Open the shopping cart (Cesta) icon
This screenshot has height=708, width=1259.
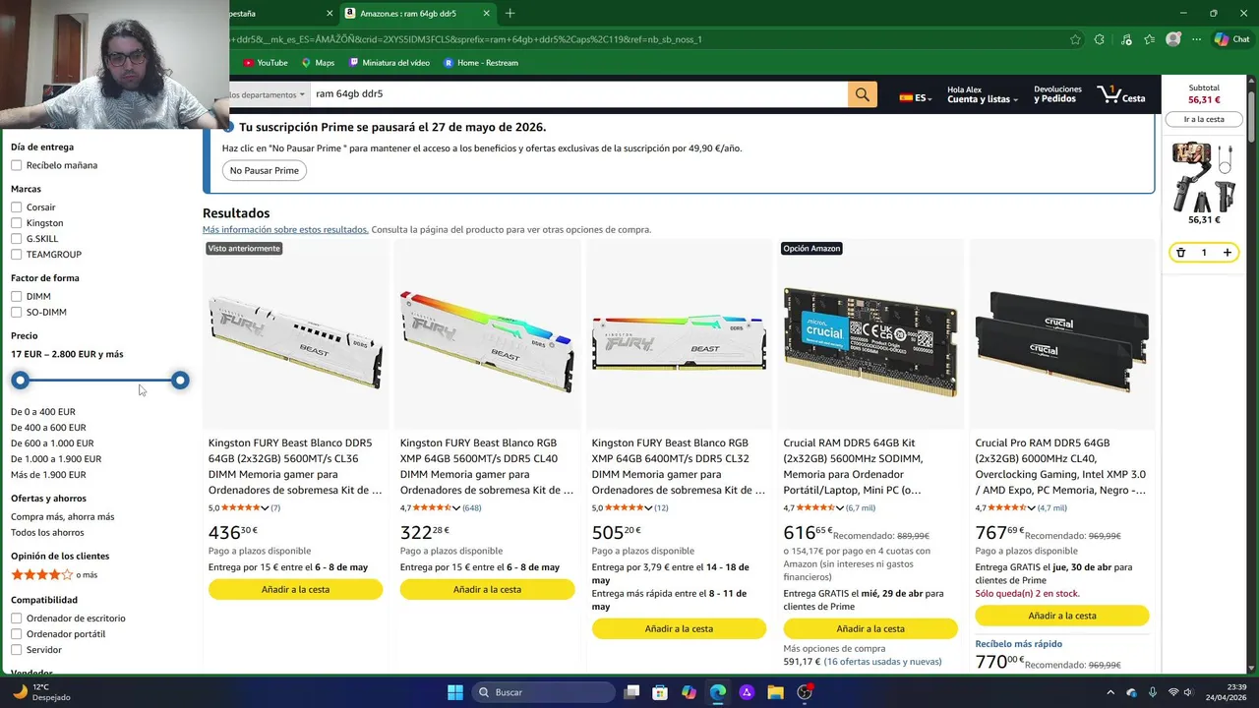coord(1121,94)
